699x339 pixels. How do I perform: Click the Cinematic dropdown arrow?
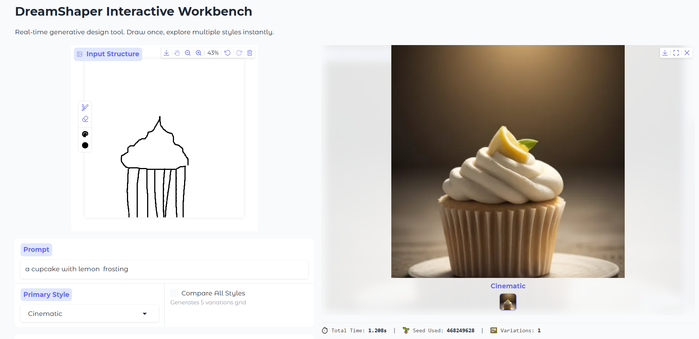(x=145, y=314)
